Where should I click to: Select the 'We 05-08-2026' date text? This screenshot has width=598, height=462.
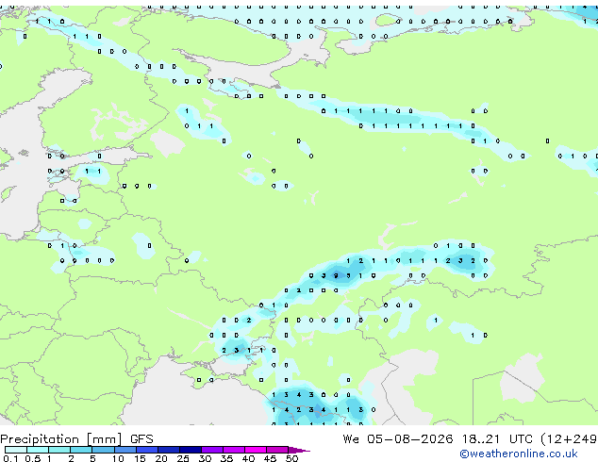(398, 439)
